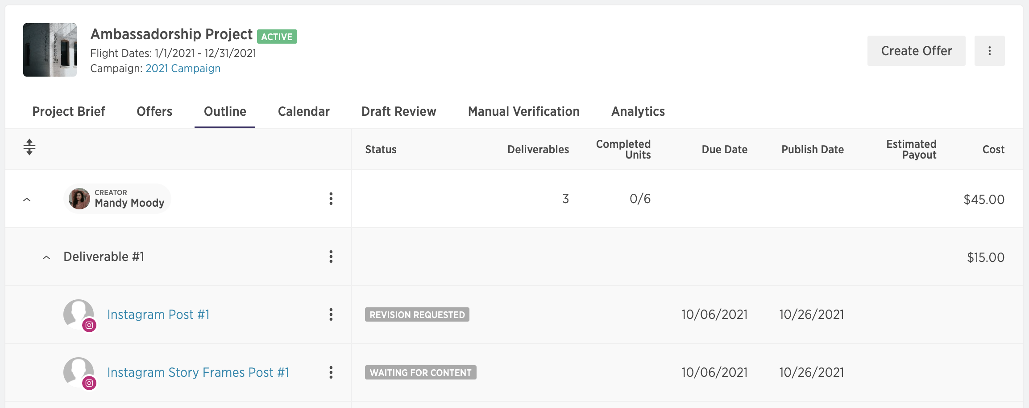The width and height of the screenshot is (1029, 408).
Task: Click Instagram Story Frames avatar icon
Action: (79, 373)
